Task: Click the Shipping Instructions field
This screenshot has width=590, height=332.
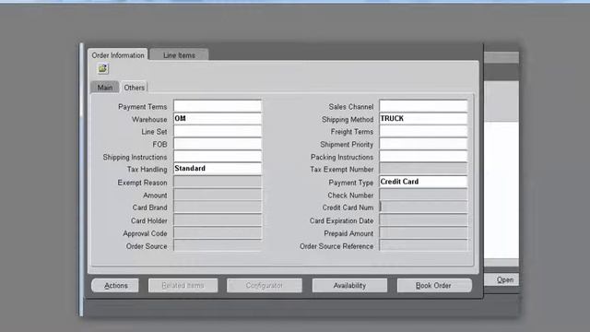Action: pos(218,156)
